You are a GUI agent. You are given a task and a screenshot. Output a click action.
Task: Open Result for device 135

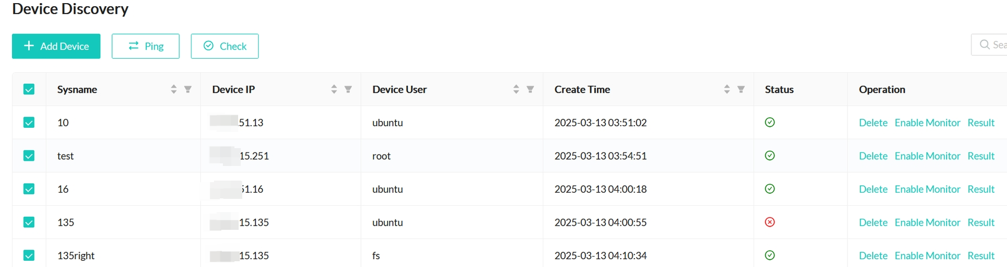981,222
